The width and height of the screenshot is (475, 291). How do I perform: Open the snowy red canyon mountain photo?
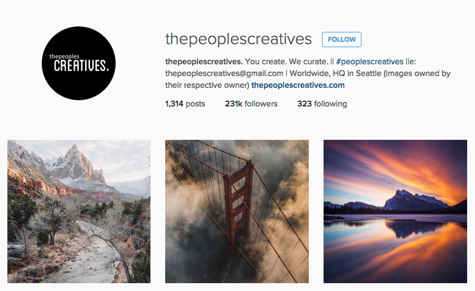[79, 211]
